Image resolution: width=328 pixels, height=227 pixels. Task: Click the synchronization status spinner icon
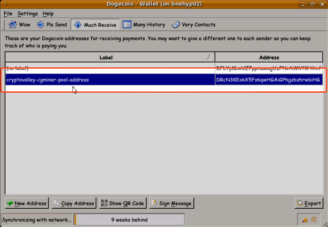(x=314, y=220)
